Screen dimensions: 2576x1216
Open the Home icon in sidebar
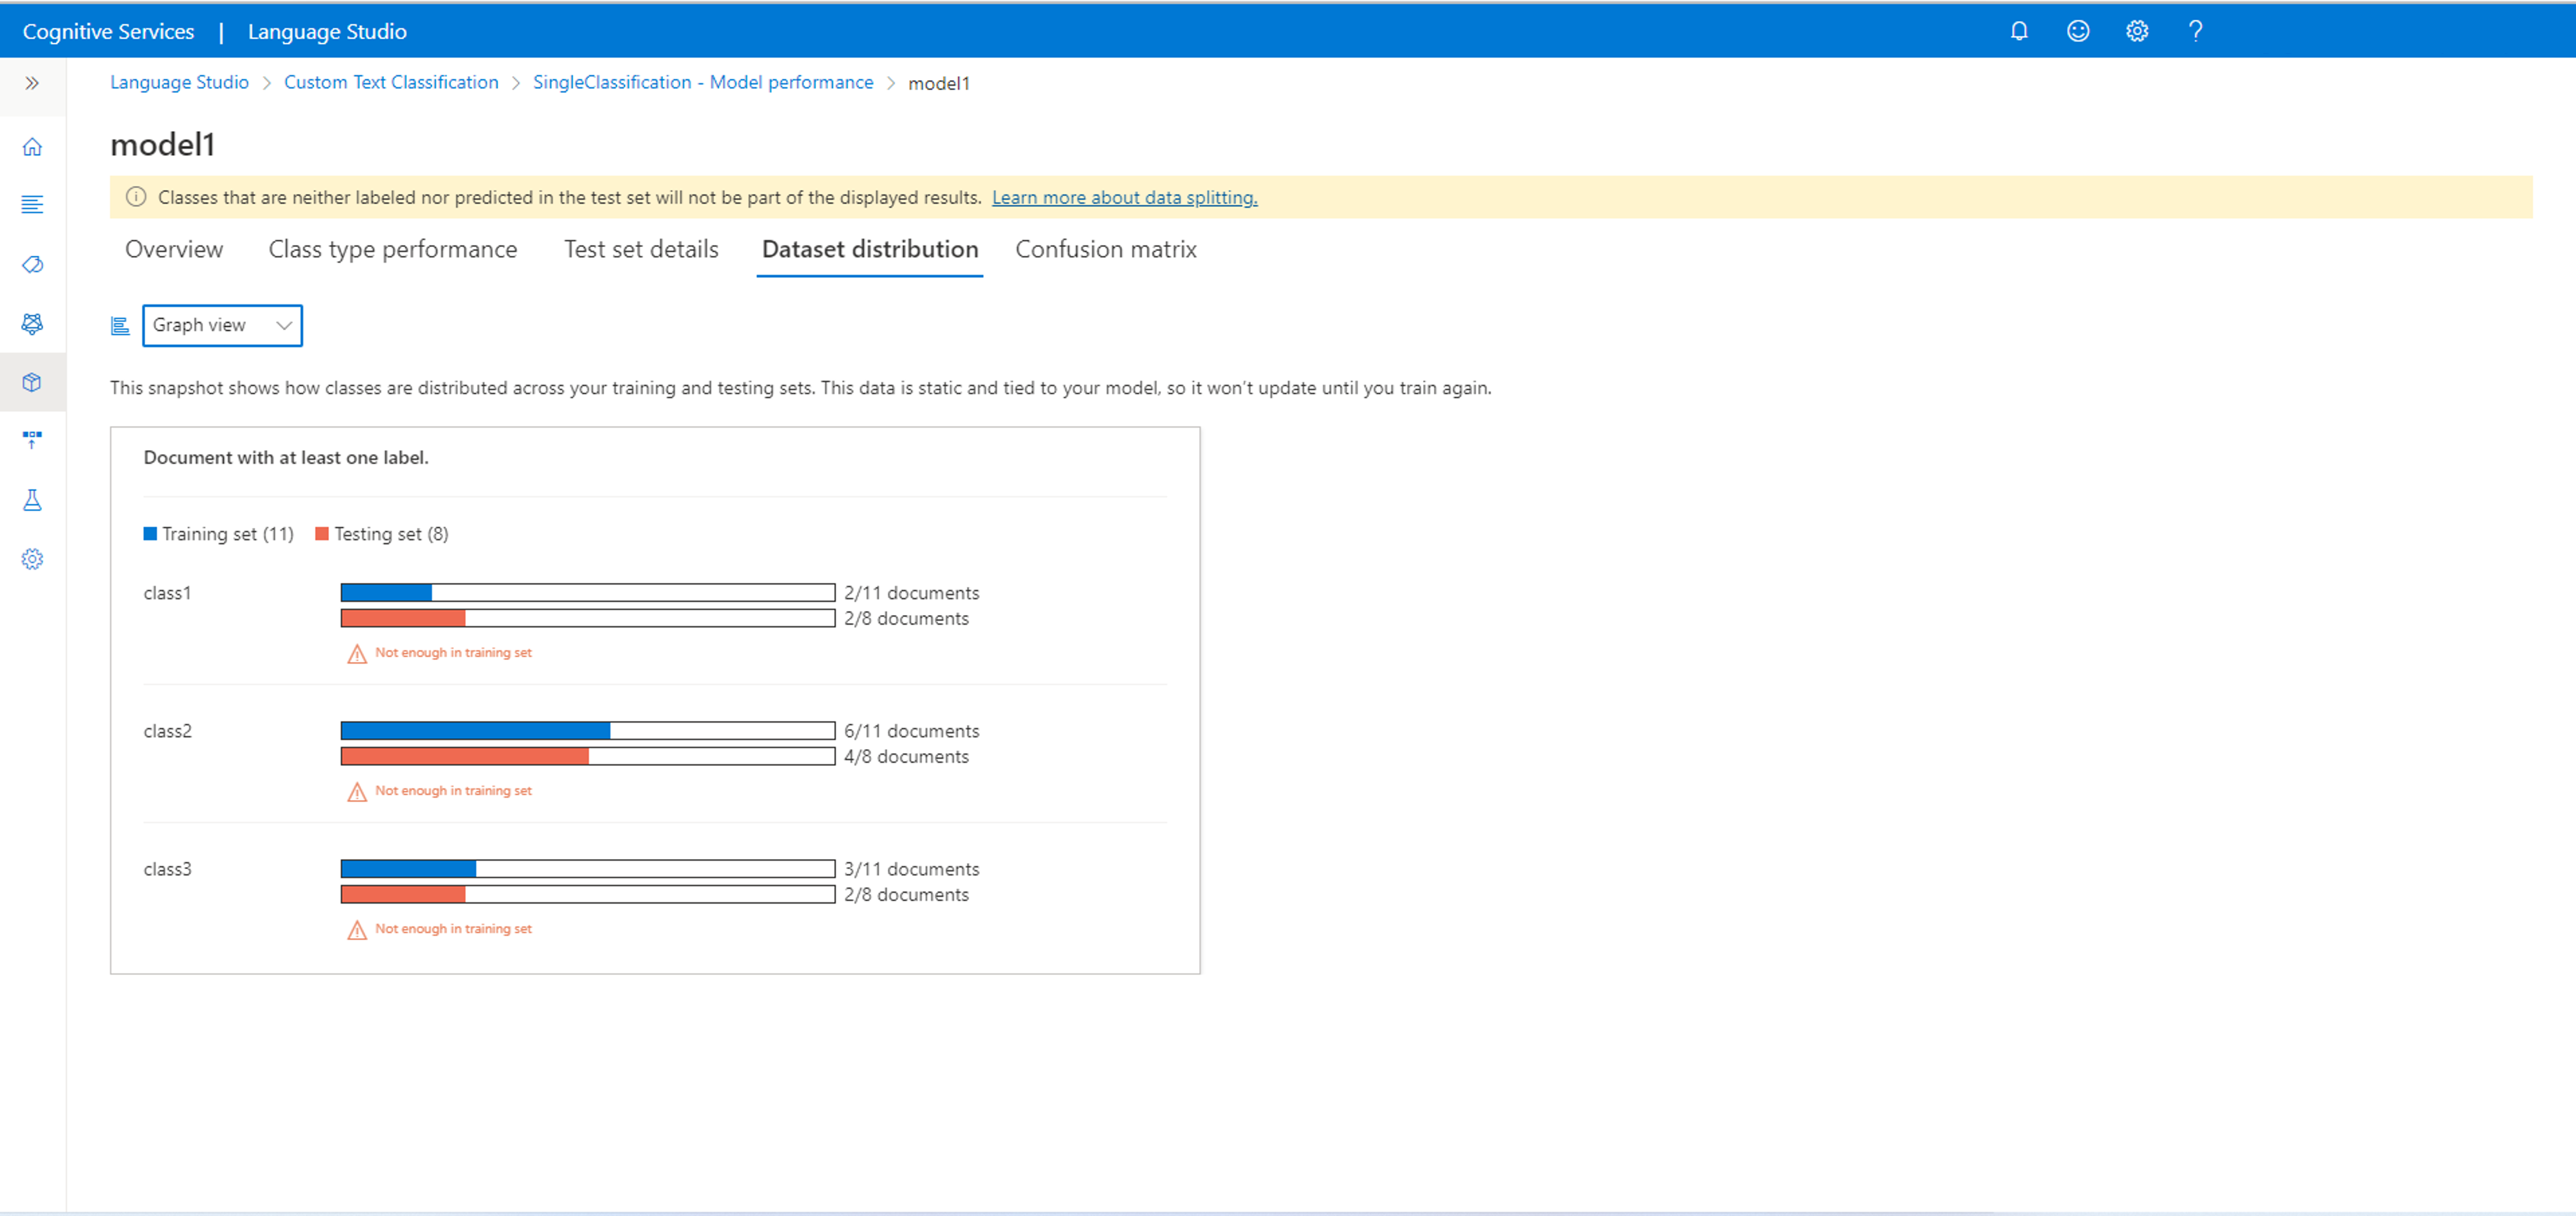click(x=32, y=147)
